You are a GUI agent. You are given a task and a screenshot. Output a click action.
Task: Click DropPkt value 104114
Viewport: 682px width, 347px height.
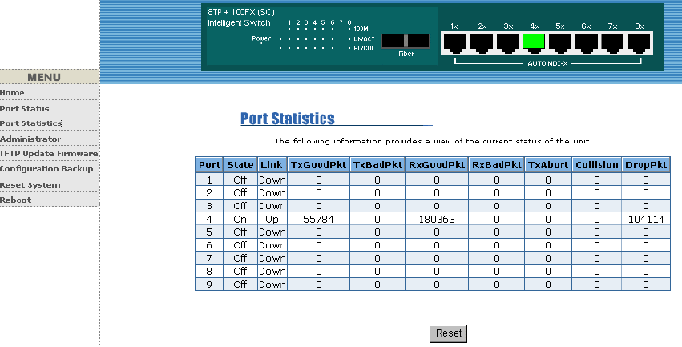646,219
